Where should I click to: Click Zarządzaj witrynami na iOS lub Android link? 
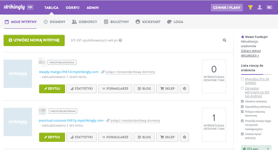(257, 92)
